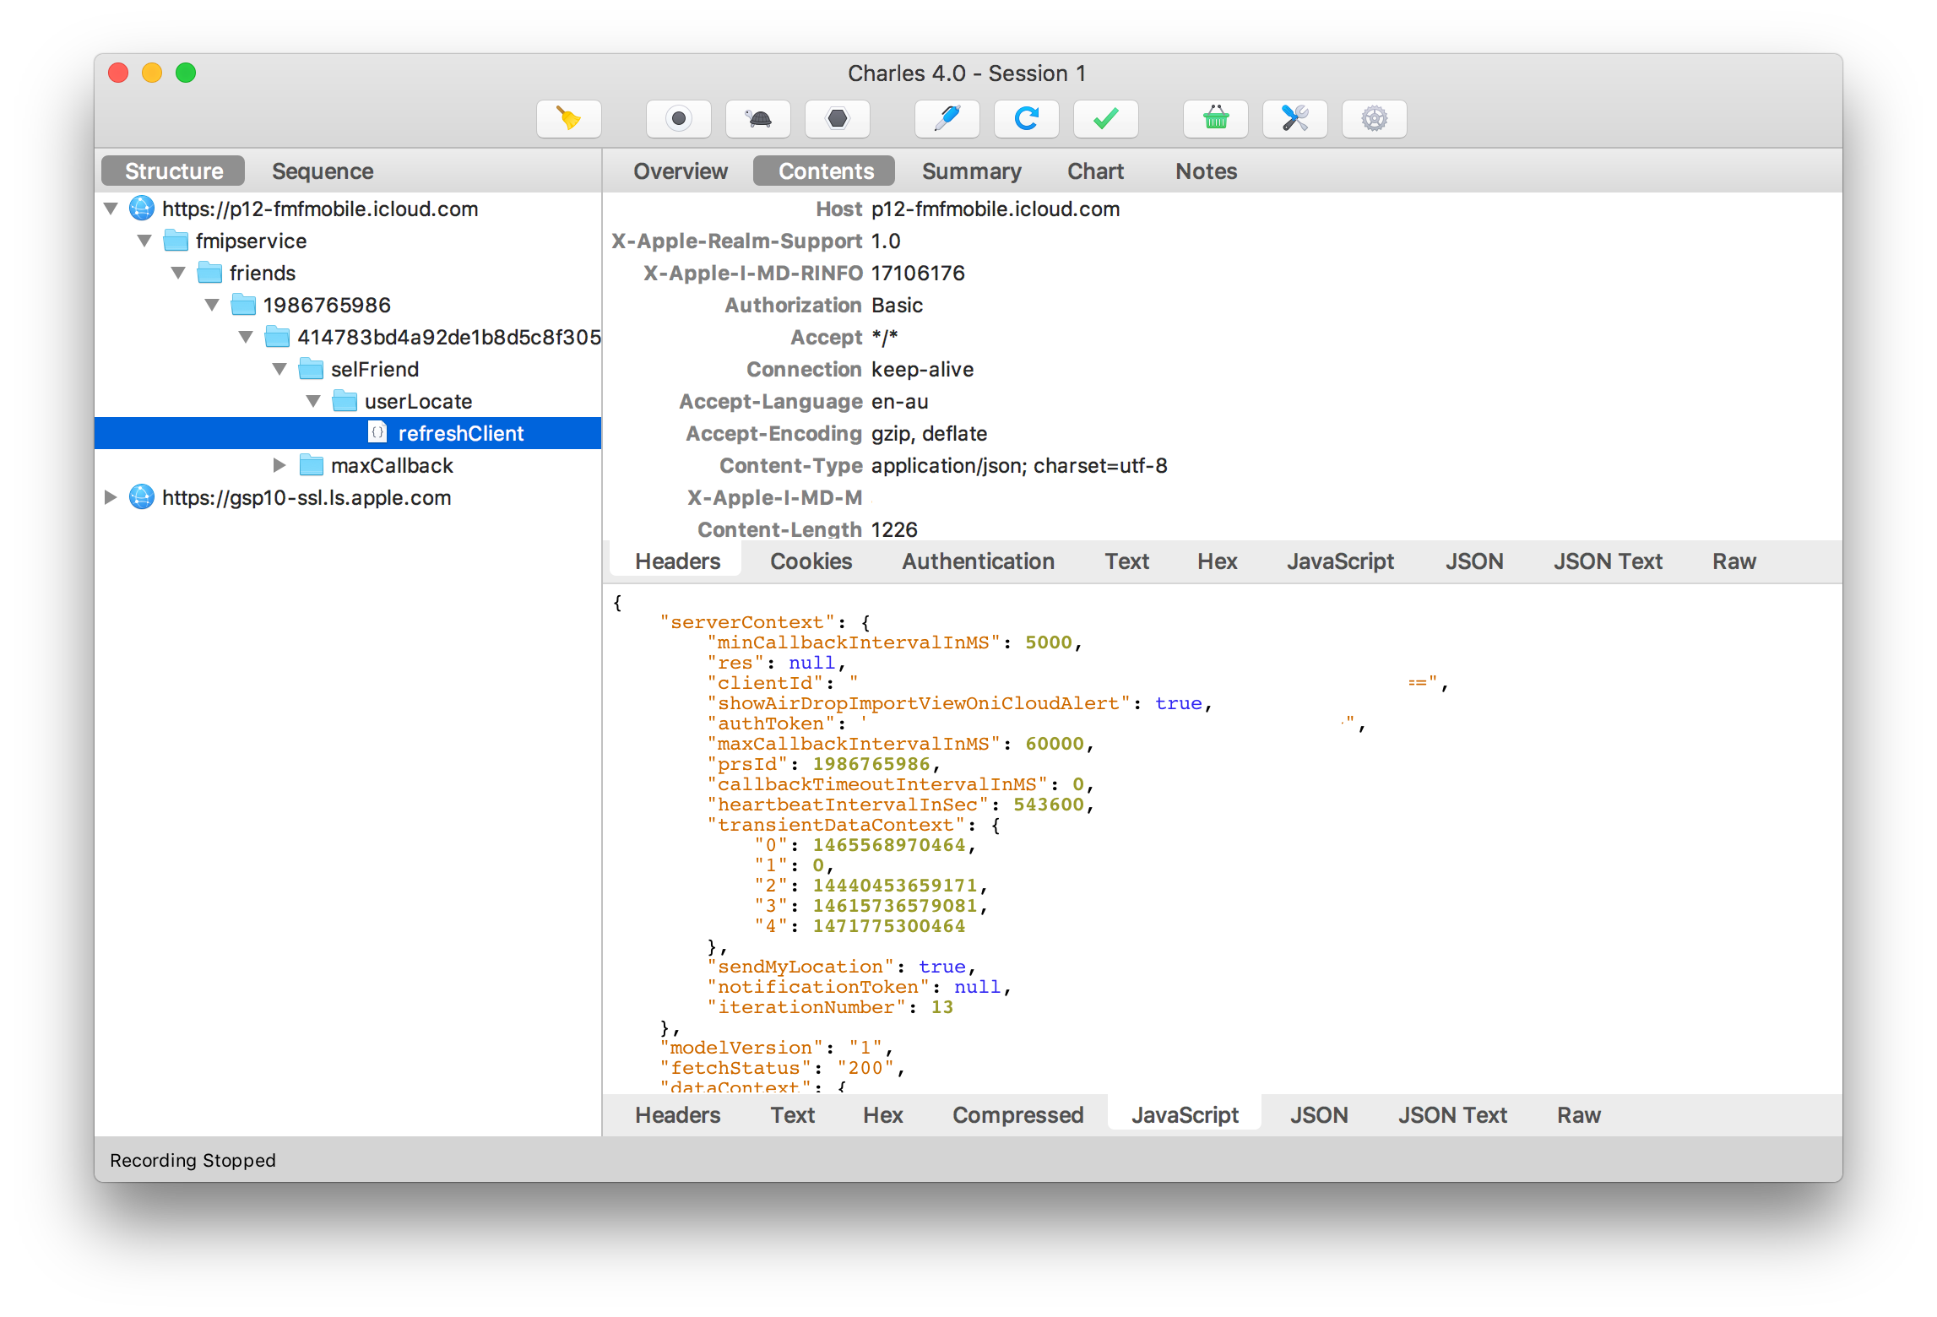Click the green zoom window button
Viewport: 1937px width, 1317px height.
click(186, 73)
